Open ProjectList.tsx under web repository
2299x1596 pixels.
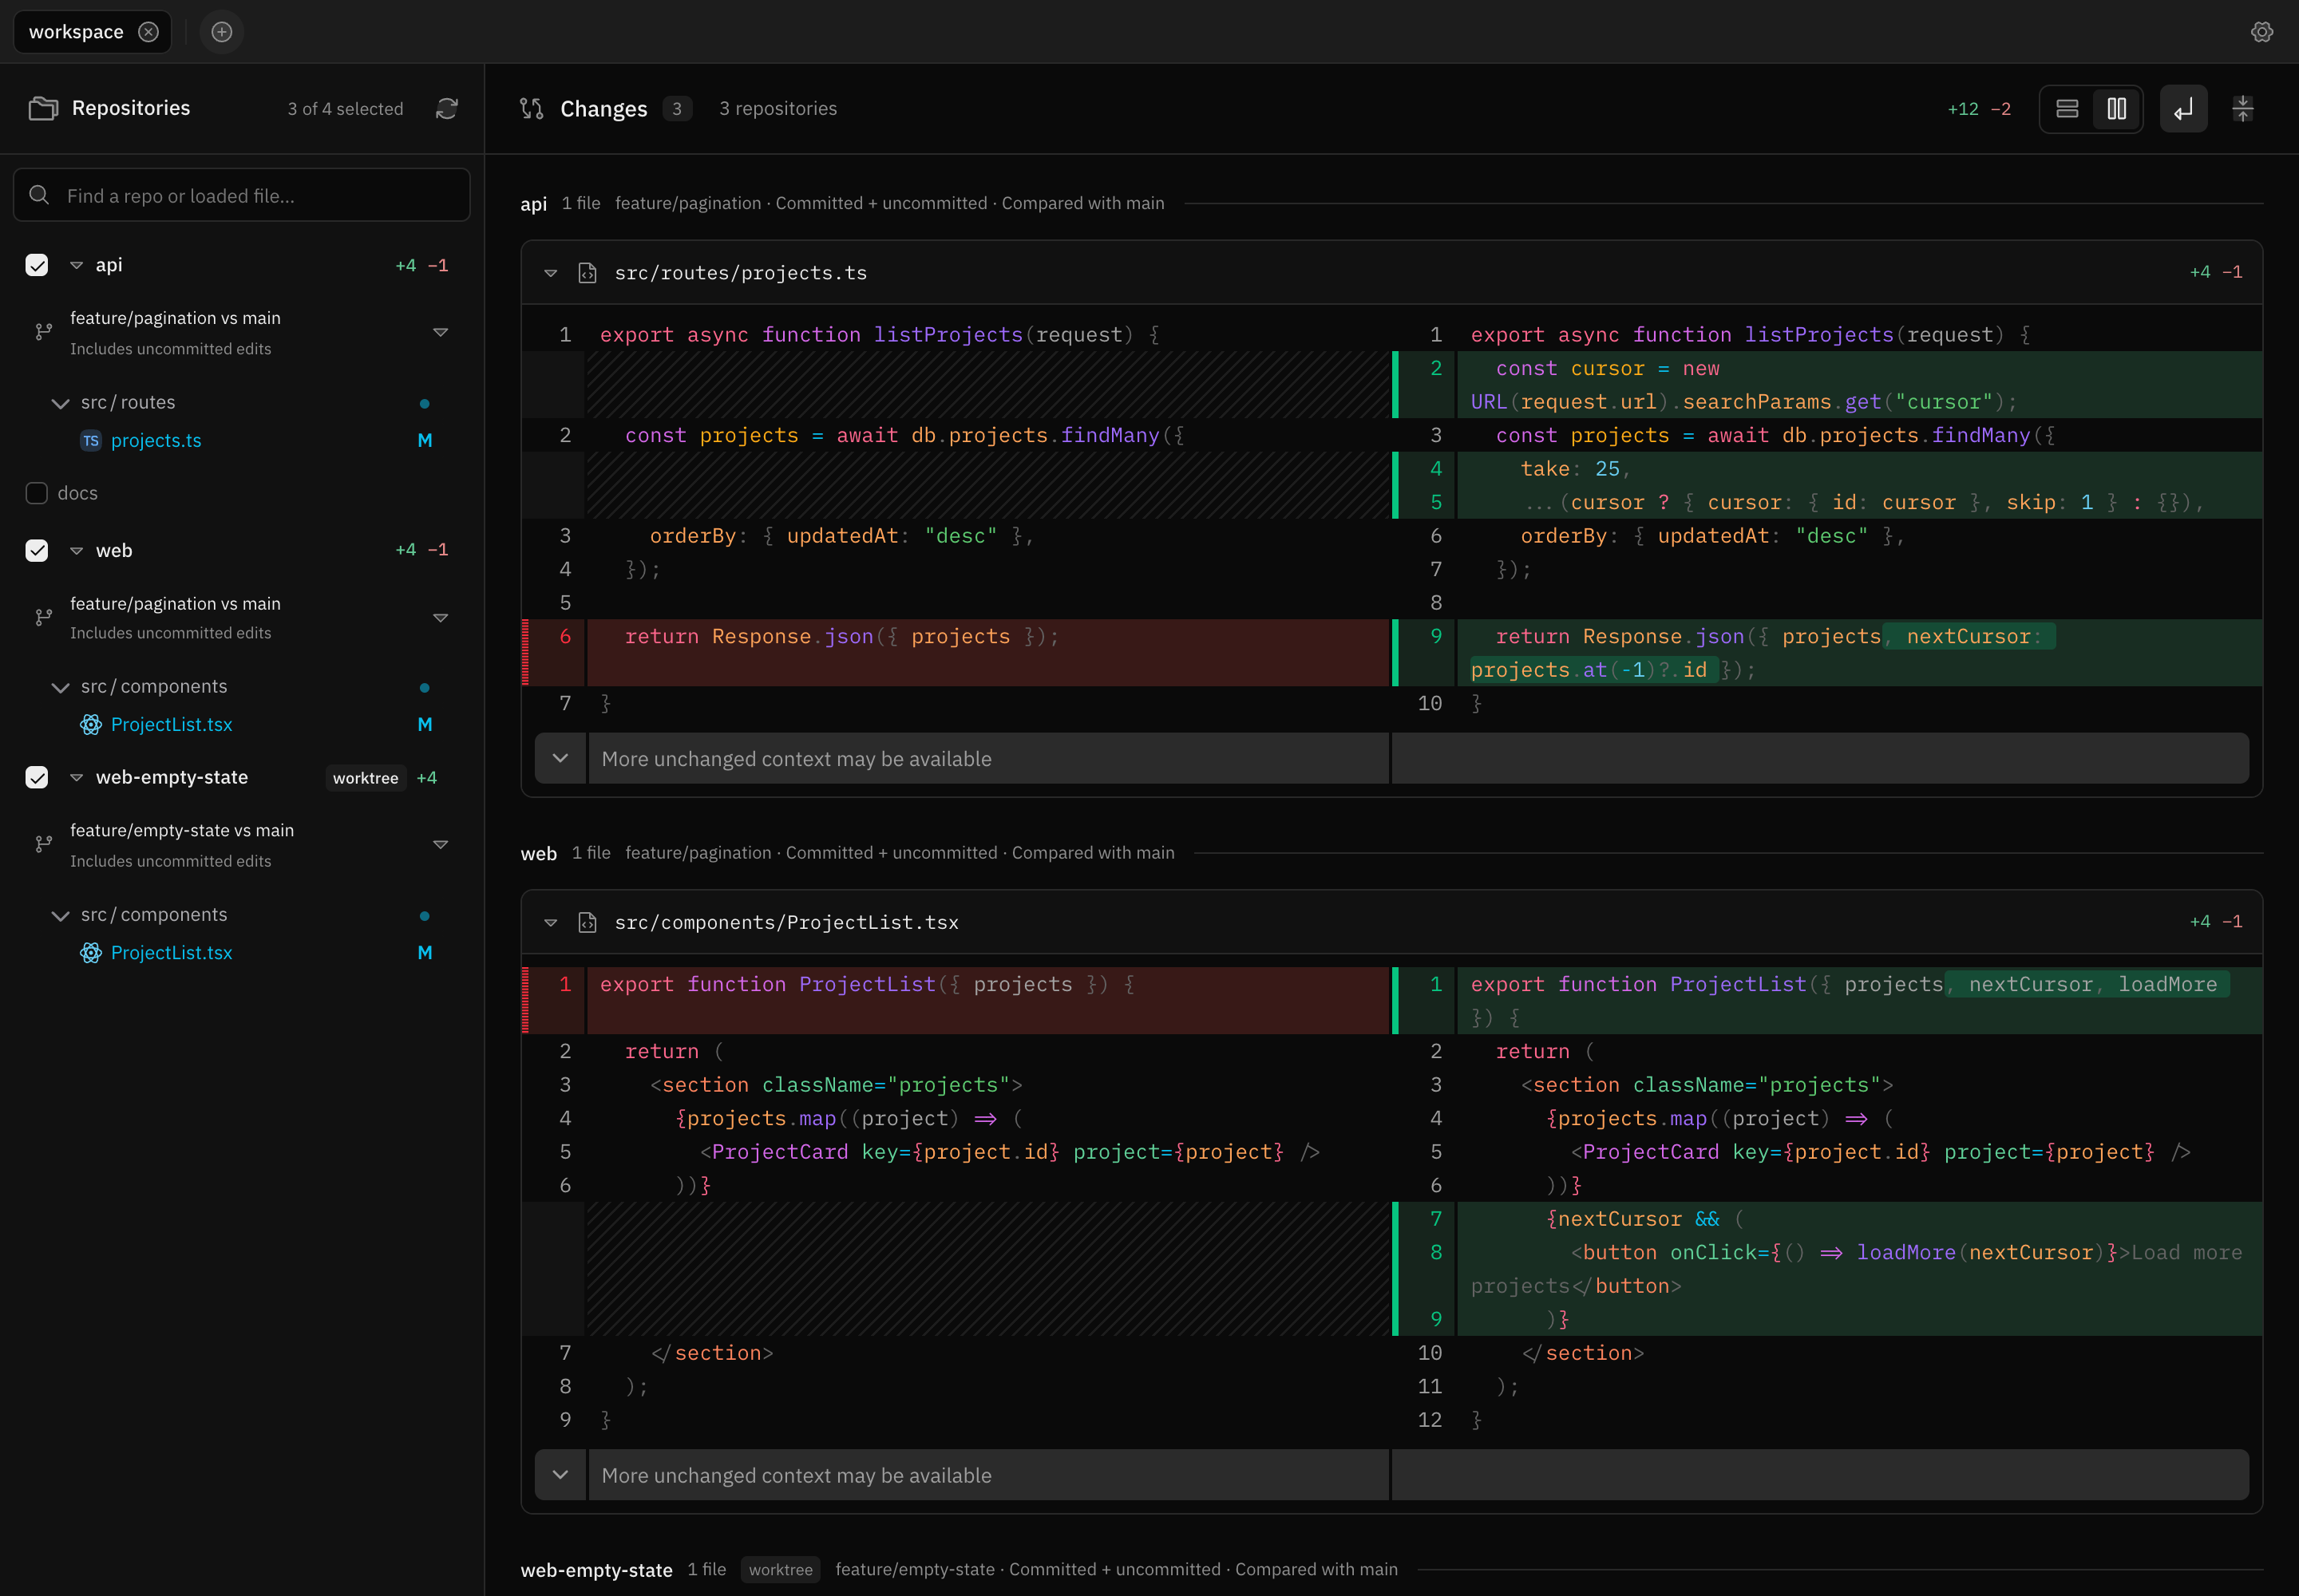tap(171, 725)
